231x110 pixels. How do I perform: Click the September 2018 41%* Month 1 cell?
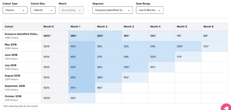tap(82, 88)
